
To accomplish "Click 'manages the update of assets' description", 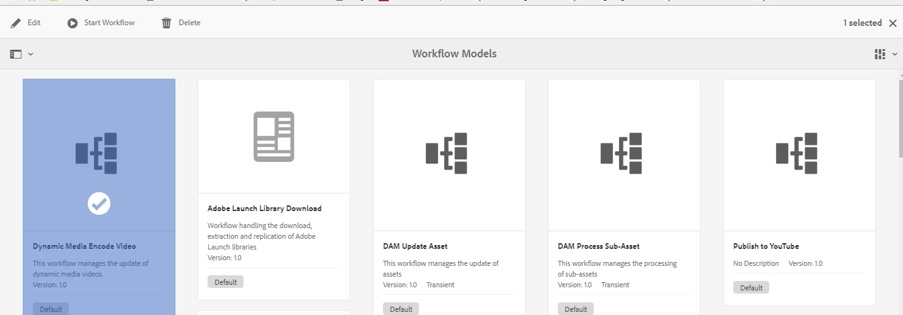I will (x=440, y=268).
